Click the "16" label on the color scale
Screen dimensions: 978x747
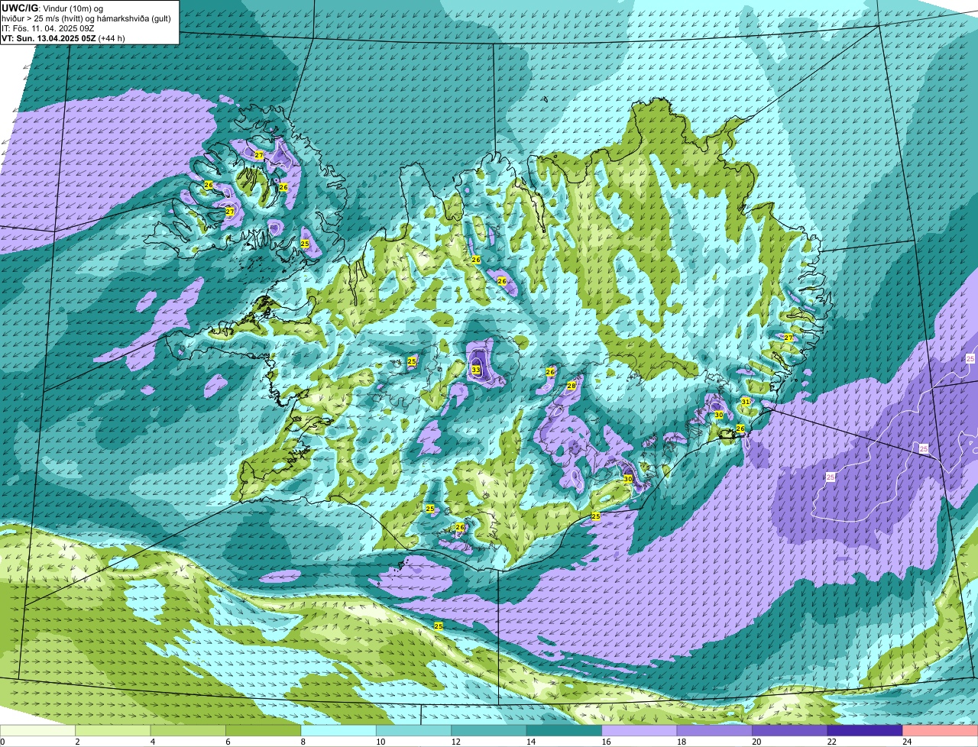[x=606, y=742]
